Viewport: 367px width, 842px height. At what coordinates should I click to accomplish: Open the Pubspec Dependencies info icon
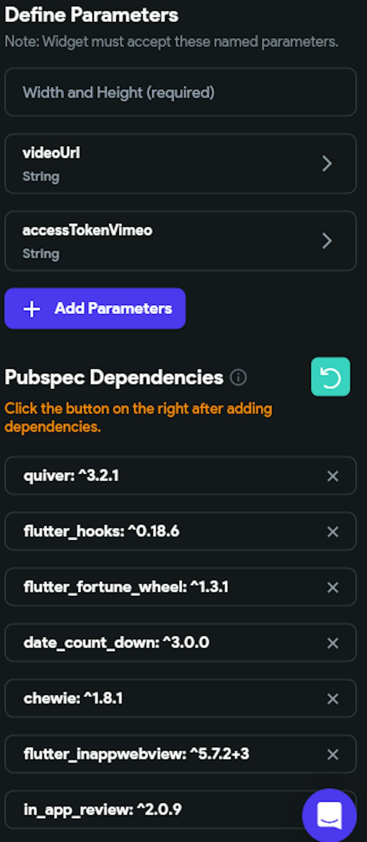[238, 377]
